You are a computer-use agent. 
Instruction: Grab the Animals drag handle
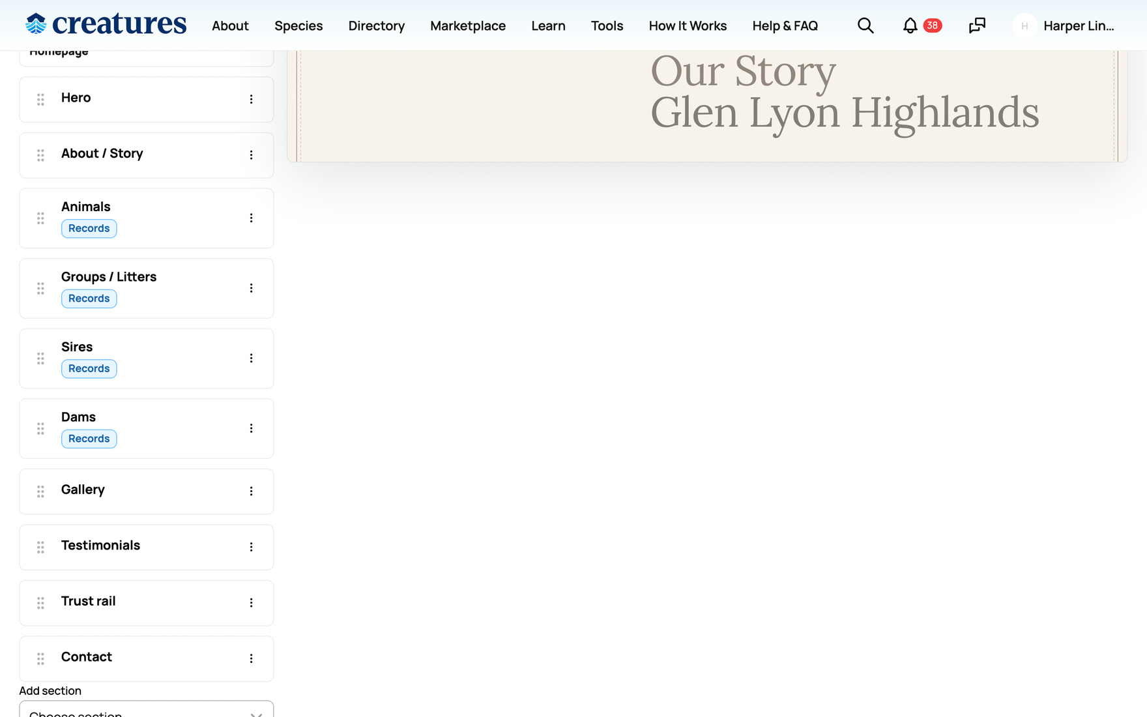tap(40, 218)
